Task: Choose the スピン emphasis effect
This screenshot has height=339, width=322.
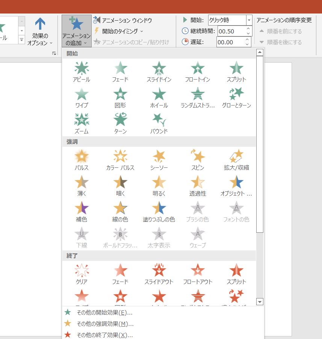Action: pyautogui.click(x=198, y=160)
